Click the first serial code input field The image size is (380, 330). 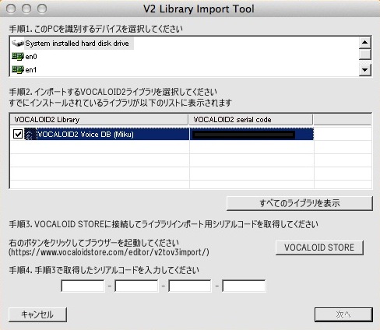coord(83,286)
